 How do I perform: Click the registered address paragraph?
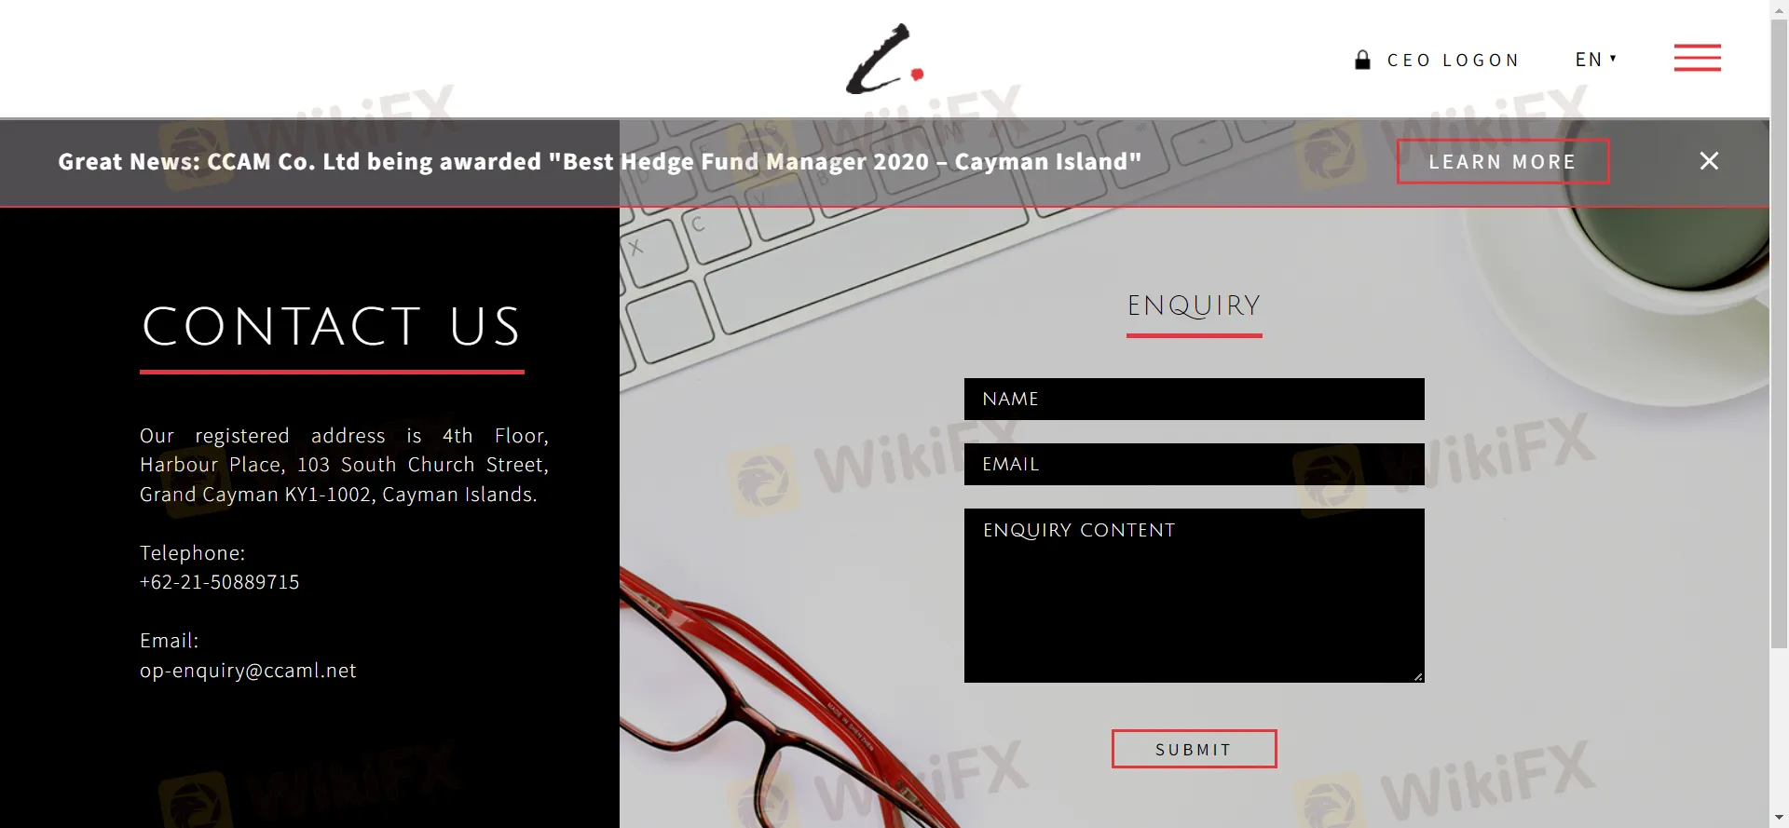pyautogui.click(x=344, y=465)
